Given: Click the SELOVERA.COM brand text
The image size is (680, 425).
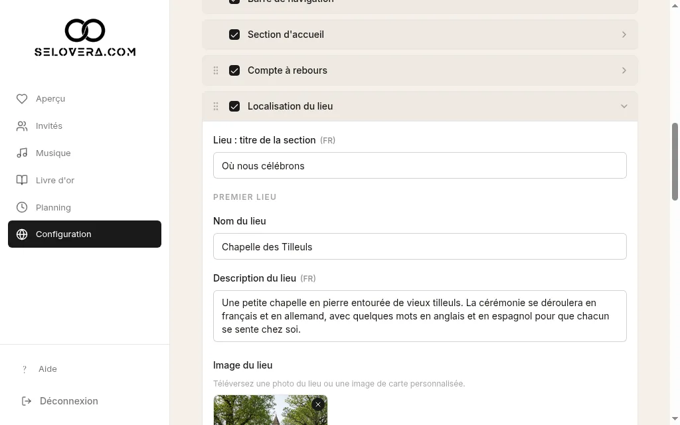Looking at the screenshot, I should pyautogui.click(x=85, y=52).
